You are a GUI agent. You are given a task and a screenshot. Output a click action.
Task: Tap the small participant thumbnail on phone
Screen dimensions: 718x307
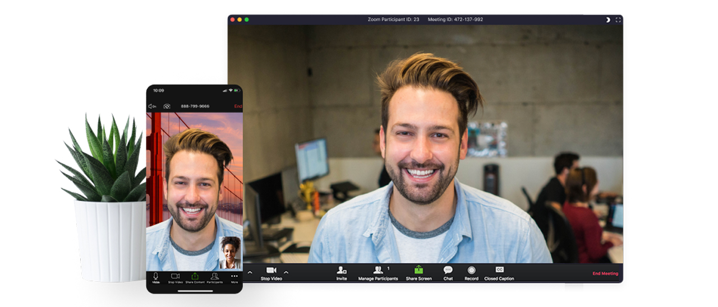tap(230, 253)
